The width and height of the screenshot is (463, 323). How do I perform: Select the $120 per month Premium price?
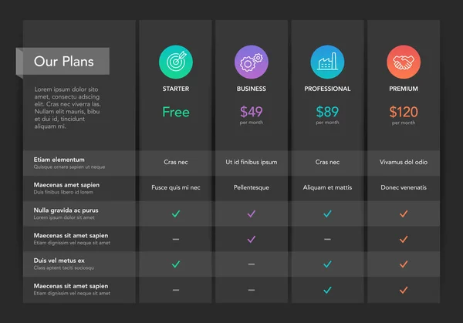404,116
